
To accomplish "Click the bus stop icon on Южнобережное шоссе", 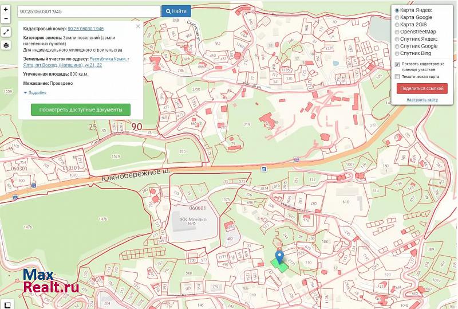I will click(x=263, y=169).
